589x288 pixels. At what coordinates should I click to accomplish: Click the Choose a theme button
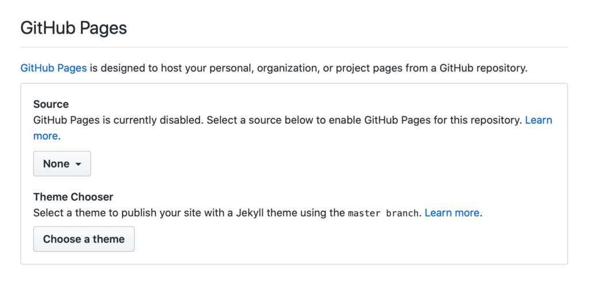[84, 238]
